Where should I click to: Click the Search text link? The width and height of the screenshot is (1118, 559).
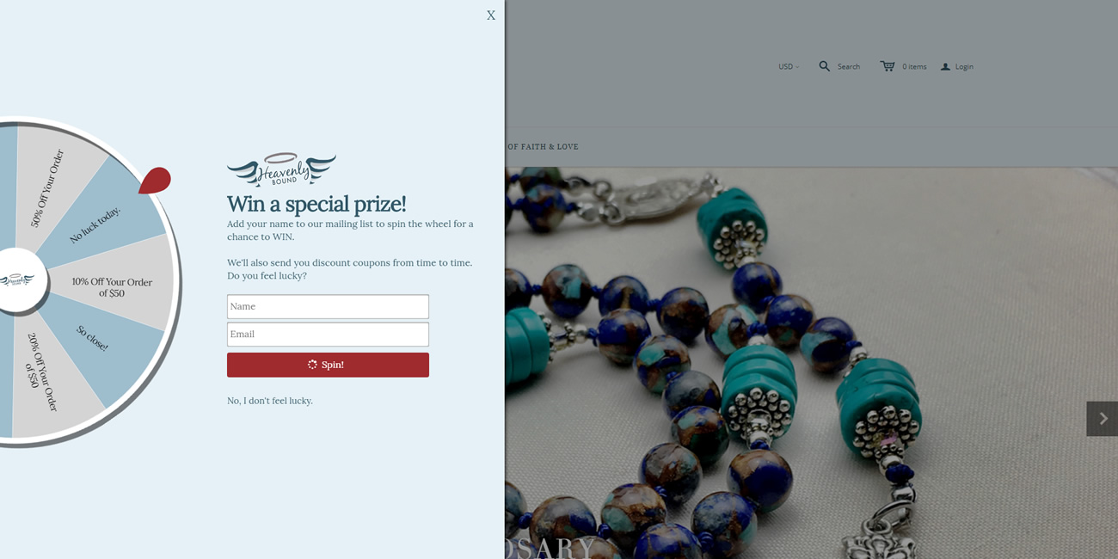click(849, 66)
